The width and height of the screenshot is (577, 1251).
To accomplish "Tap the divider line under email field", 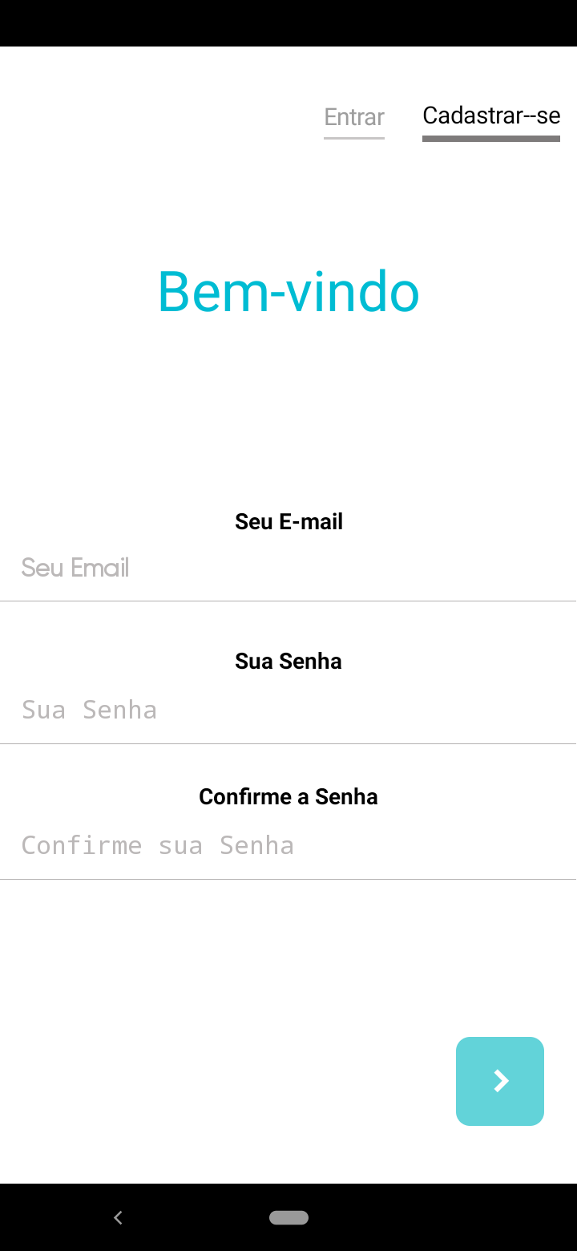I will [288, 601].
